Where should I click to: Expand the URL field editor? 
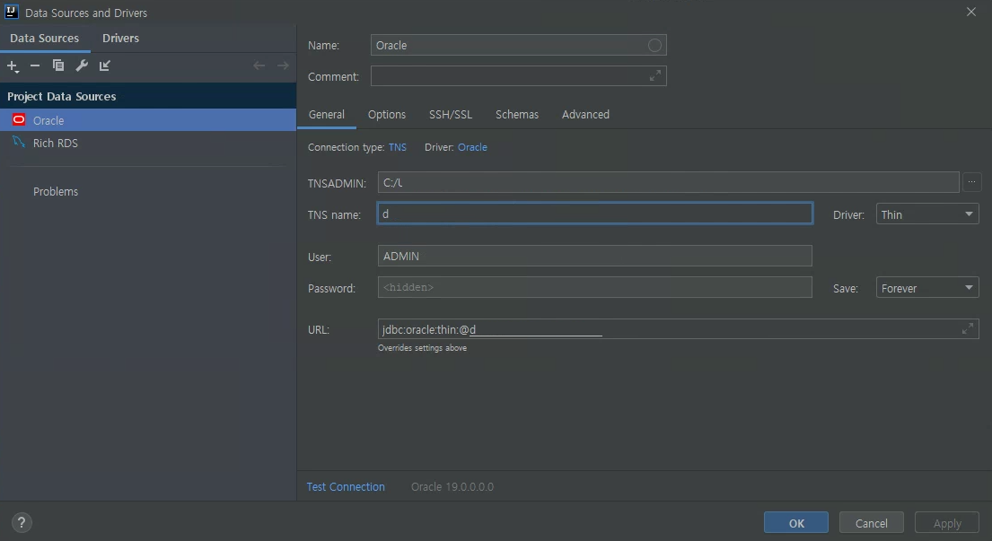point(968,328)
